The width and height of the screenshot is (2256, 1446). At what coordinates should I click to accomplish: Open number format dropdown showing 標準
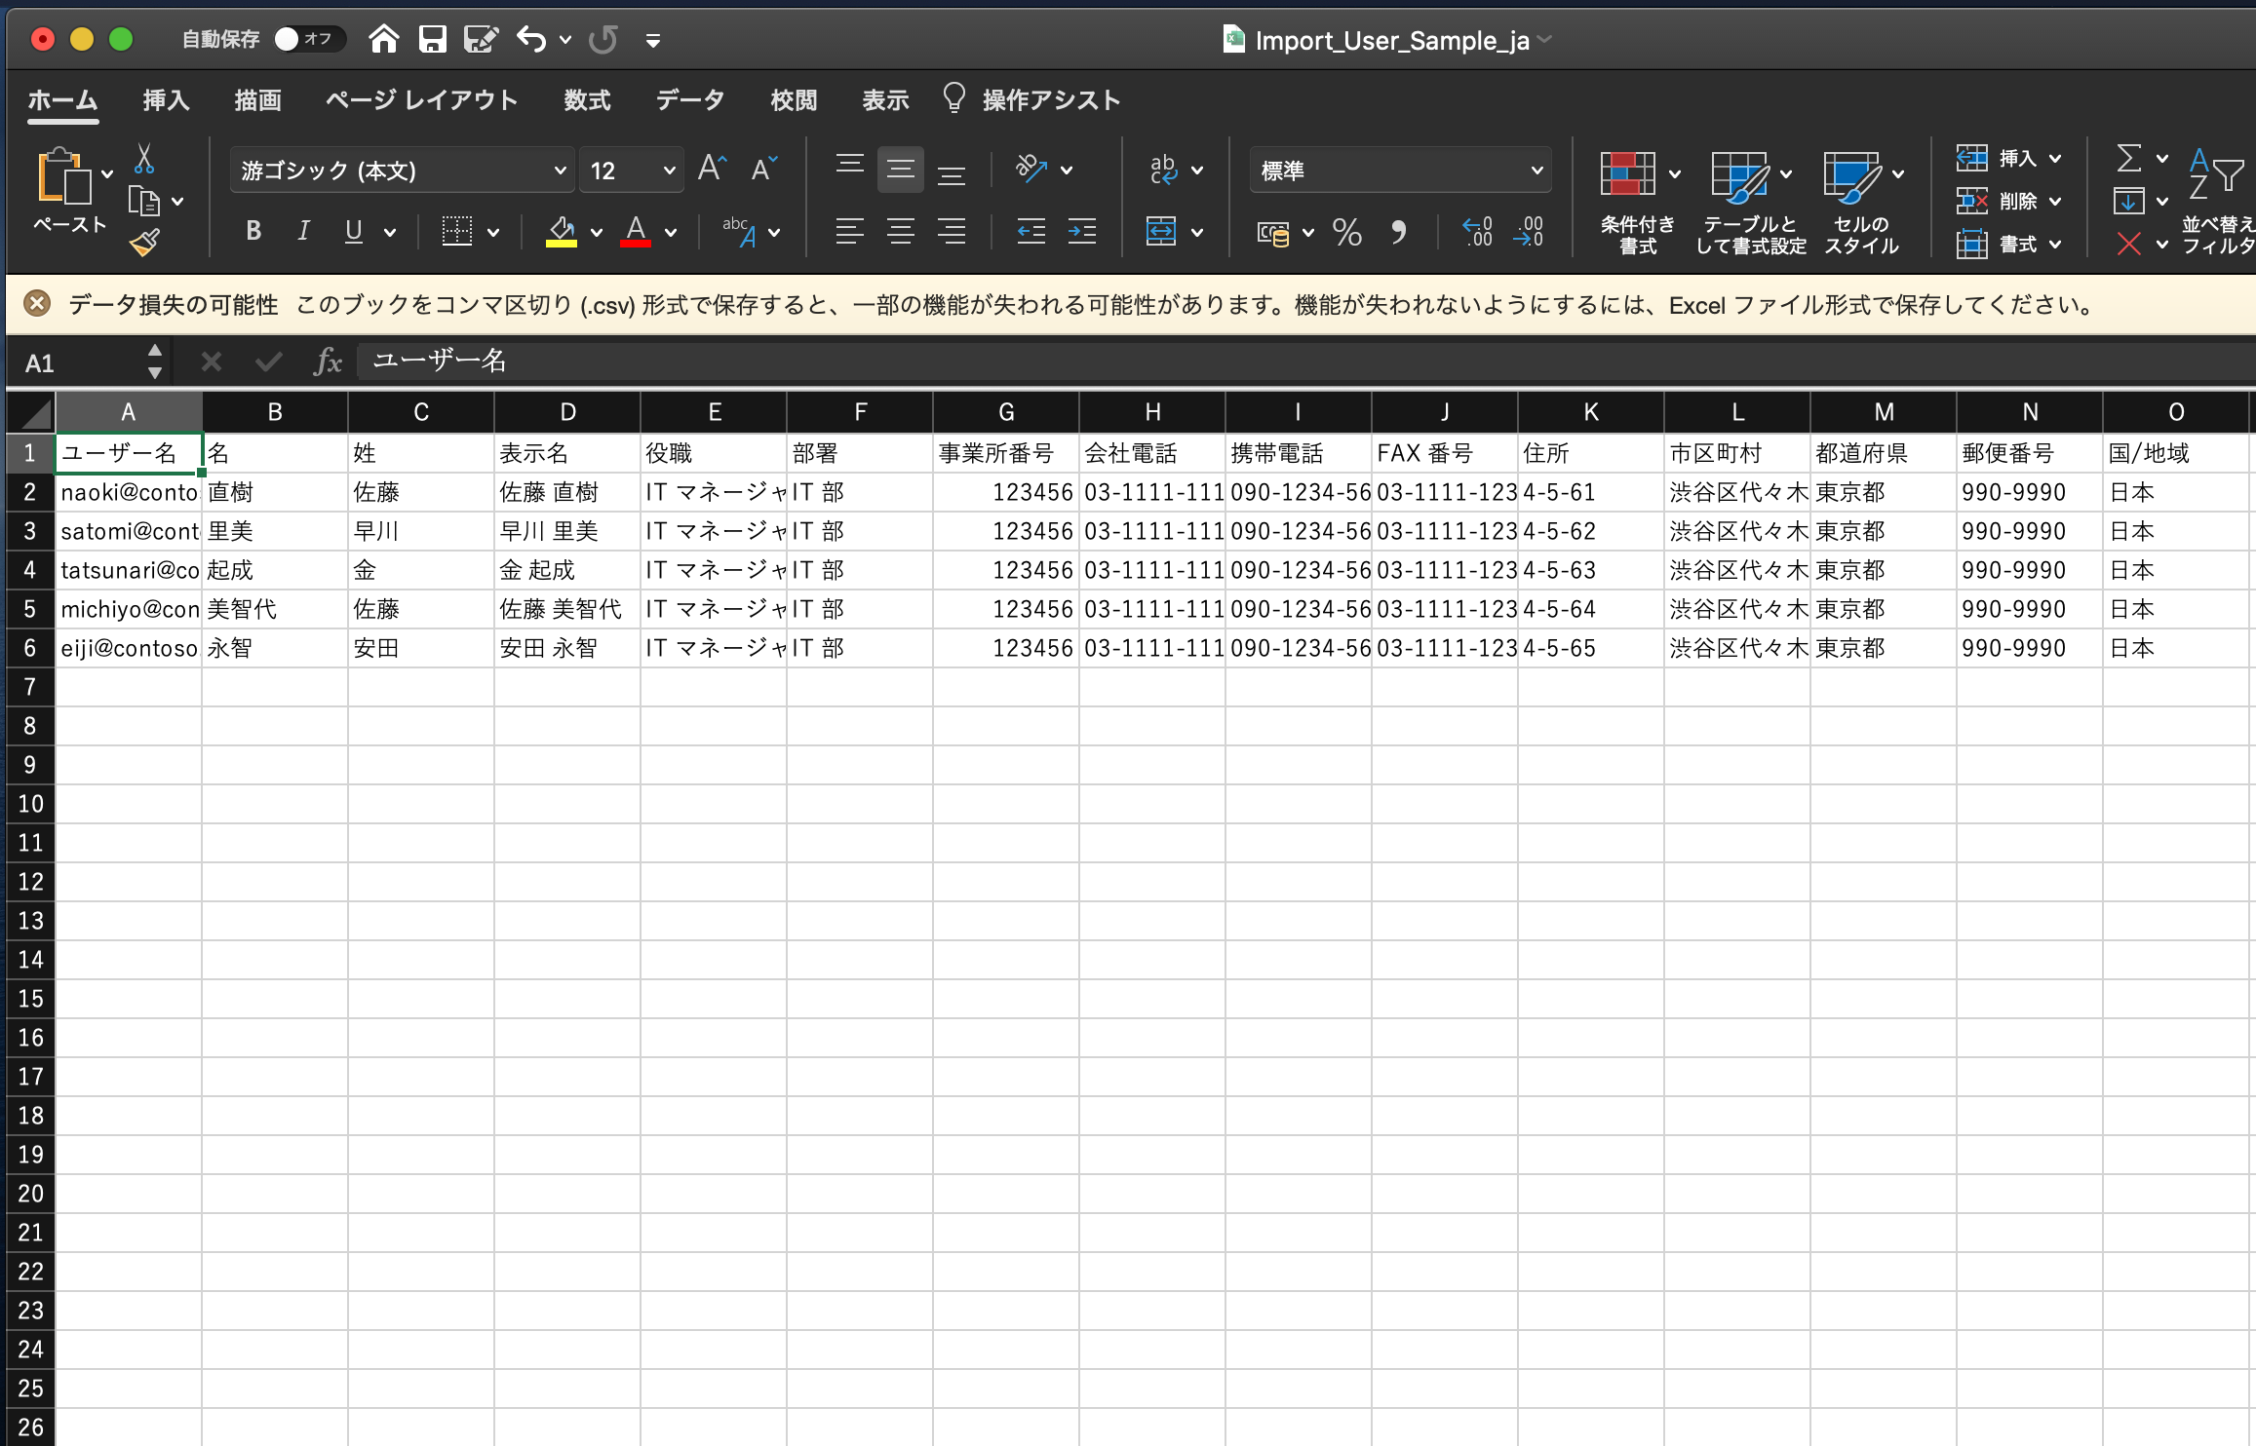coord(1400,171)
